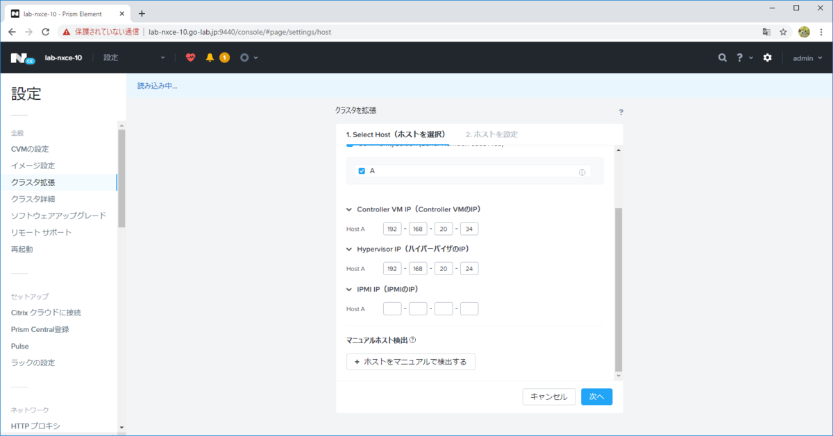Open リモート サポート in sidebar
The height and width of the screenshot is (436, 833).
point(41,232)
